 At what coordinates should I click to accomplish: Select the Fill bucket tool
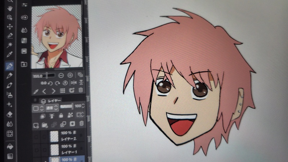tap(10, 147)
